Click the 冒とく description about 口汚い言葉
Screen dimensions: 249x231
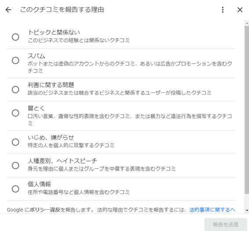[x=130, y=120]
